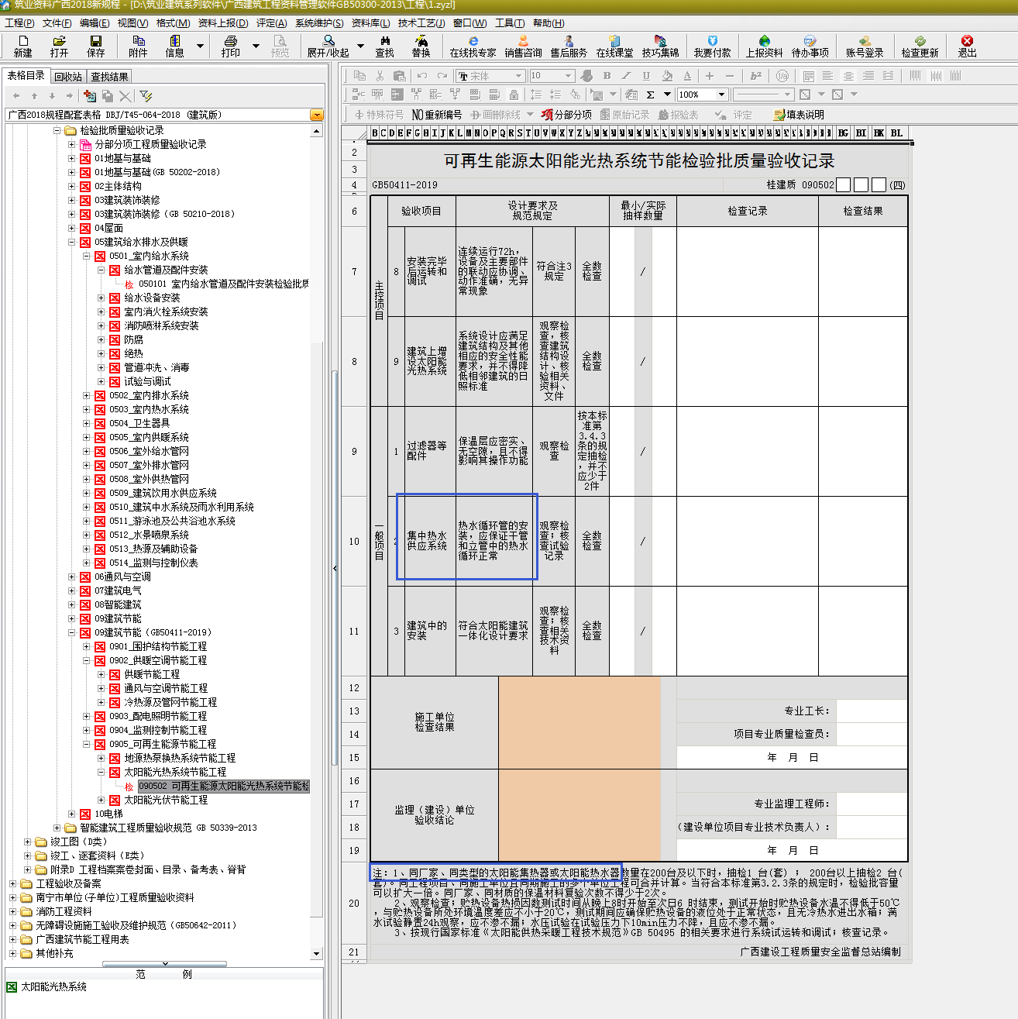
Task: Open 在线找专家 online expert
Action: click(x=473, y=46)
